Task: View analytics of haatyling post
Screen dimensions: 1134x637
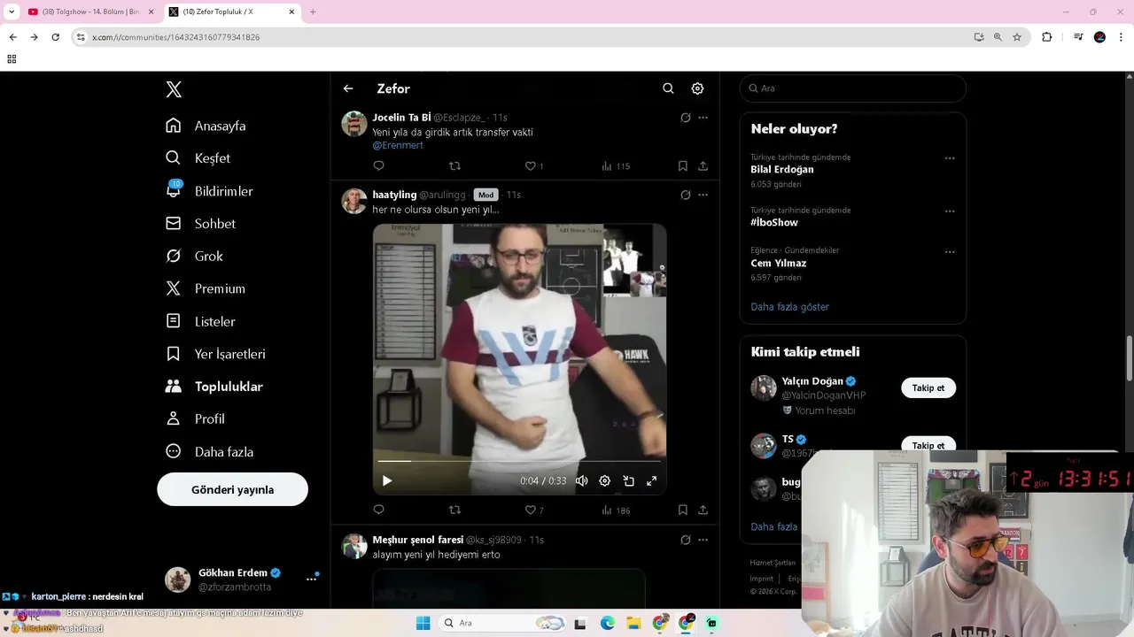Action: 616,510
